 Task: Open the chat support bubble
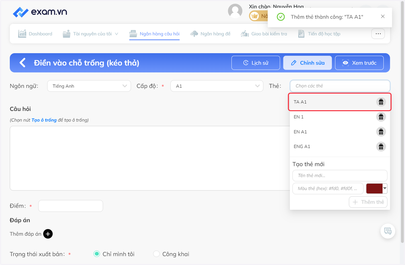pos(388,231)
